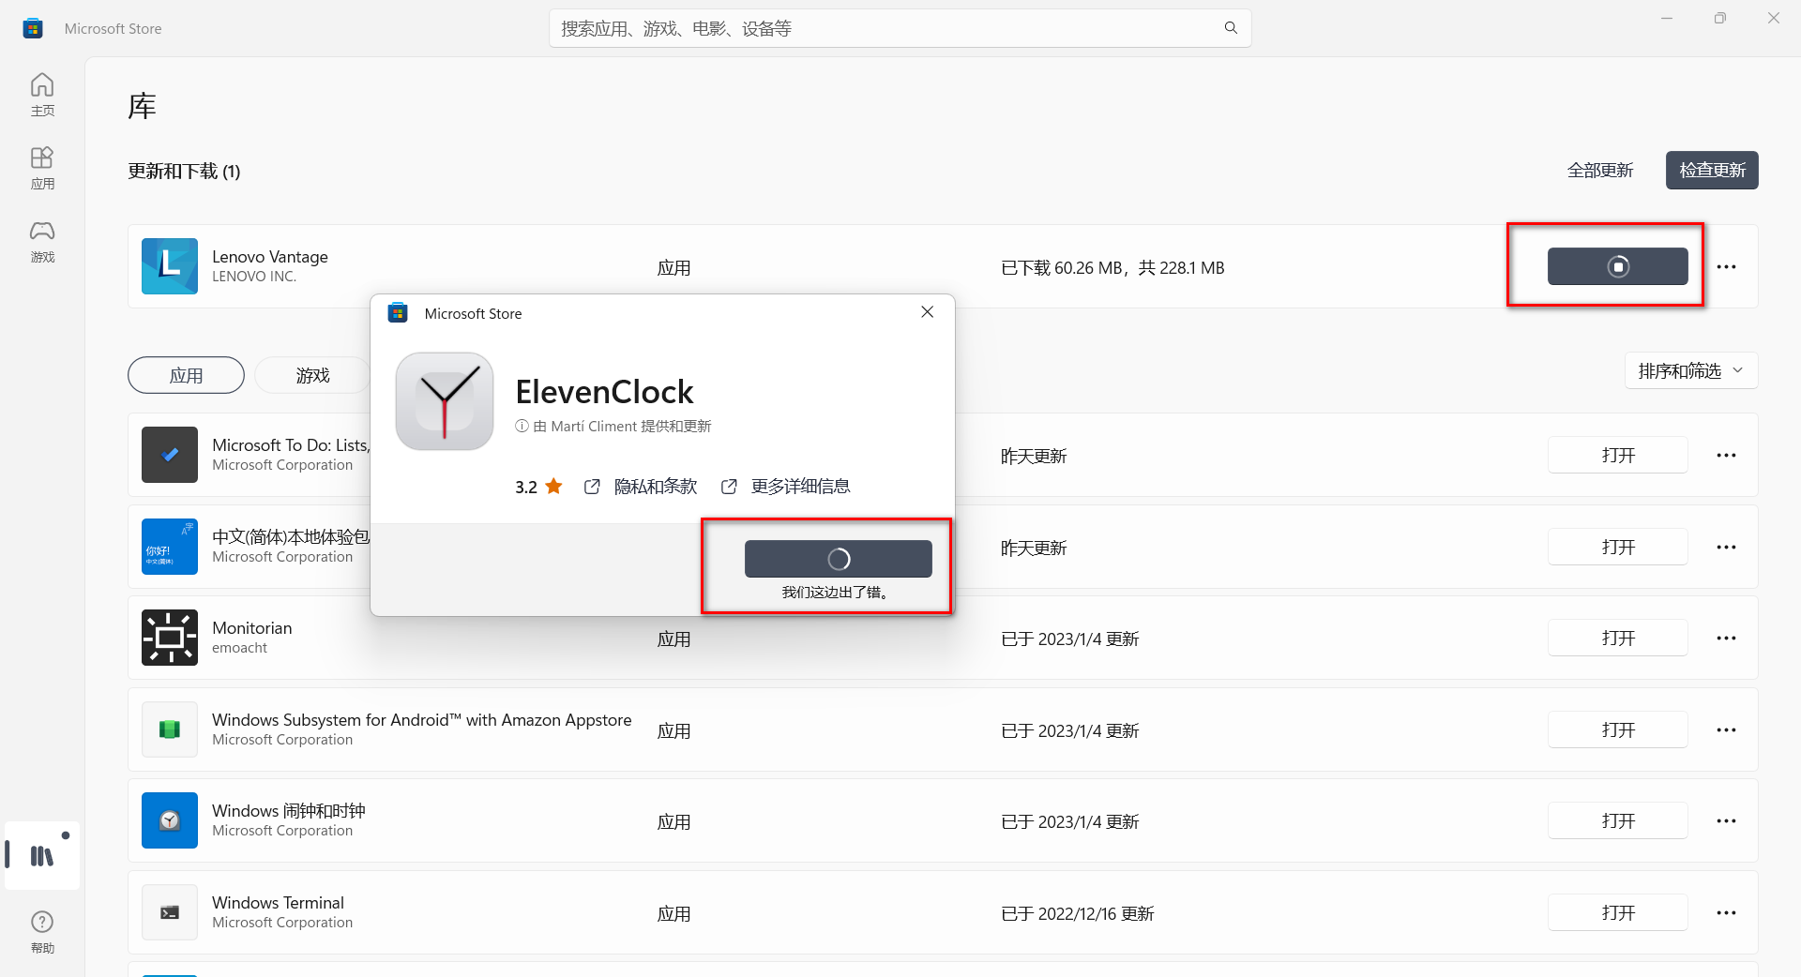The width and height of the screenshot is (1801, 977).
Task: Open Help (帮助) in the sidebar
Action: click(42, 932)
